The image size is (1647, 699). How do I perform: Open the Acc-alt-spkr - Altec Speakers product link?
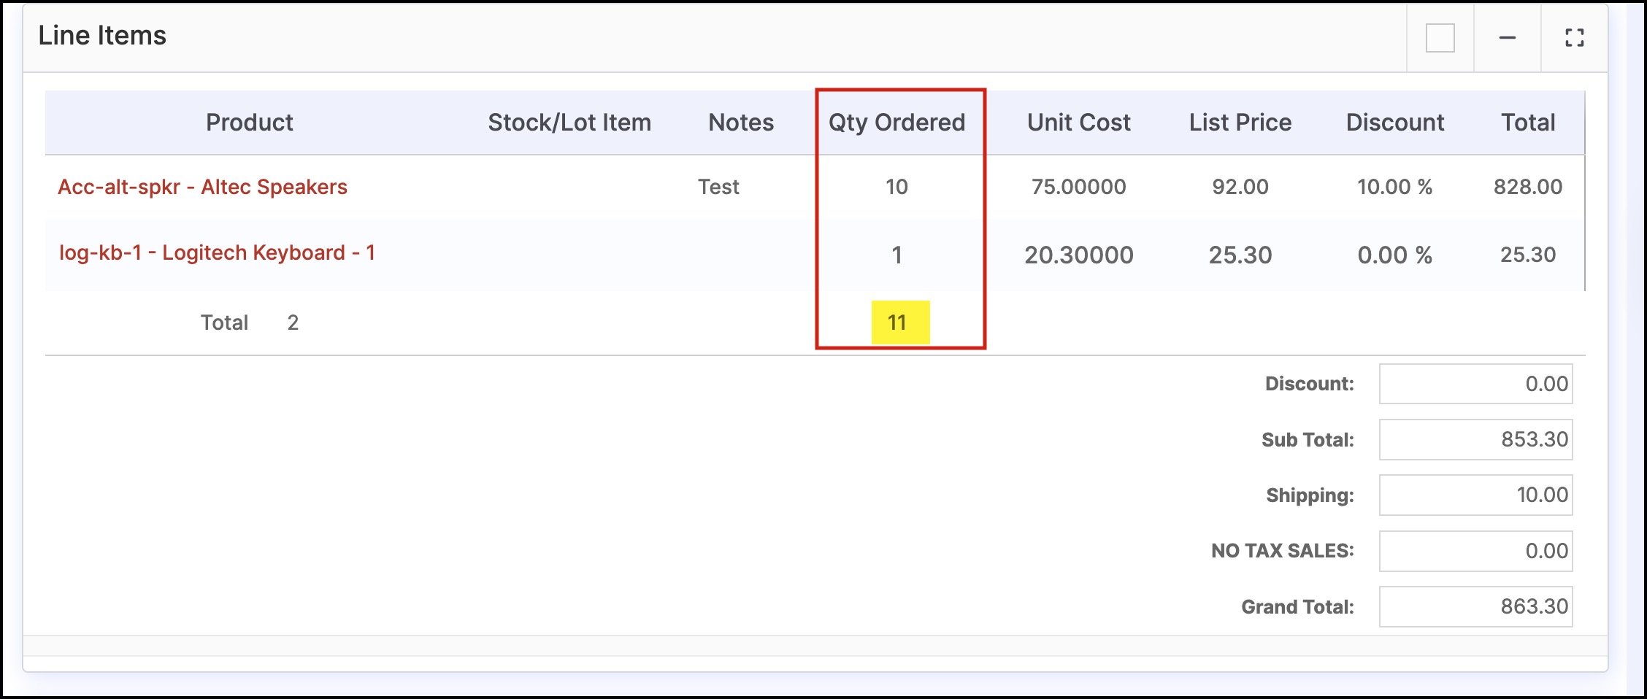(202, 187)
